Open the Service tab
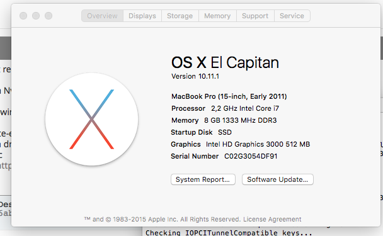The image size is (383, 236). pos(292,16)
